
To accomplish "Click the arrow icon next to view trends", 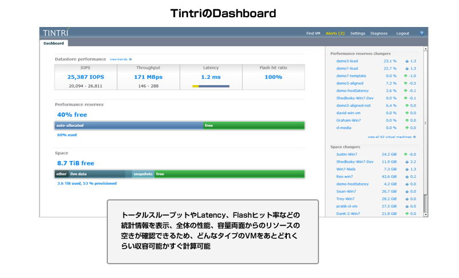I will (130, 59).
